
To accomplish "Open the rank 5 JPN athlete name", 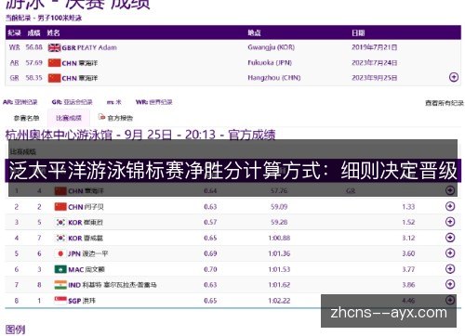I will click(x=87, y=253).
